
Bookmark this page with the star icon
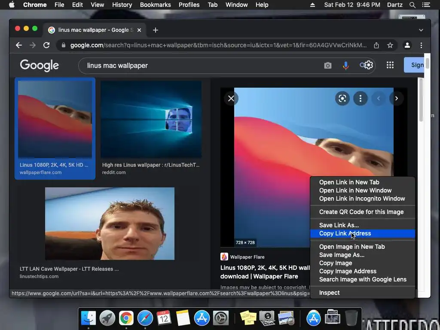tap(390, 45)
